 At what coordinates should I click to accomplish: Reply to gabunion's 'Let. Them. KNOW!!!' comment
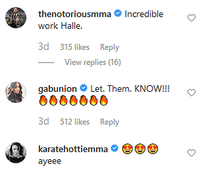tap(109, 122)
